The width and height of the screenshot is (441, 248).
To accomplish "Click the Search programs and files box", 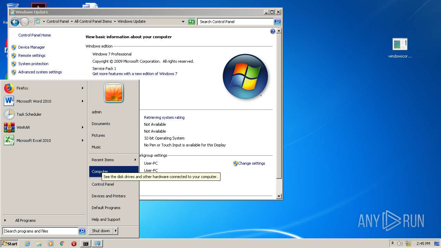I will click(40, 231).
